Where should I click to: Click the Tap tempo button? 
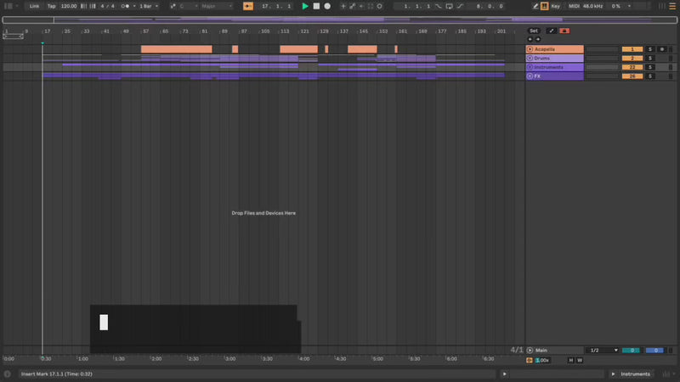point(51,6)
